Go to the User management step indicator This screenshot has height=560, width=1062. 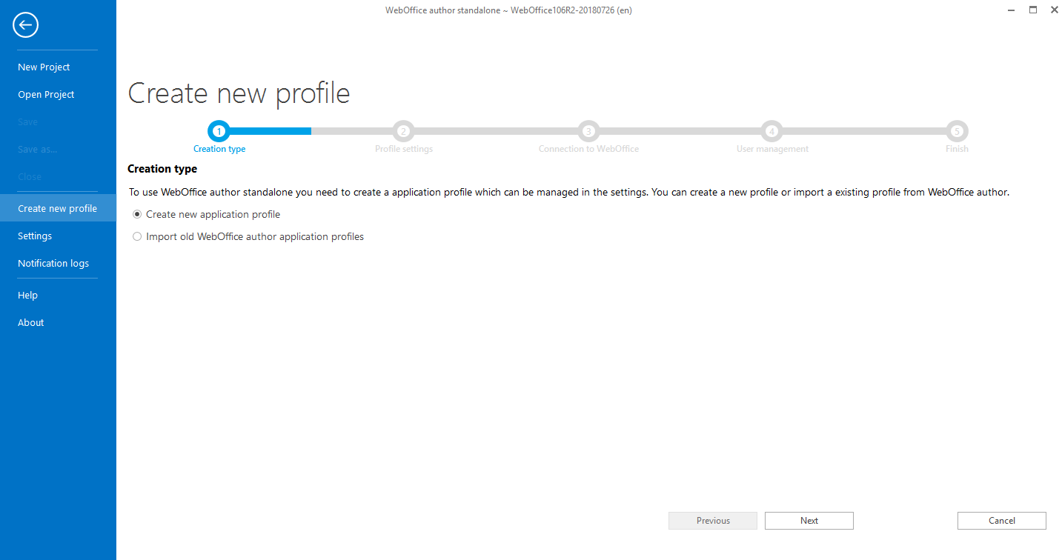pyautogui.click(x=771, y=130)
